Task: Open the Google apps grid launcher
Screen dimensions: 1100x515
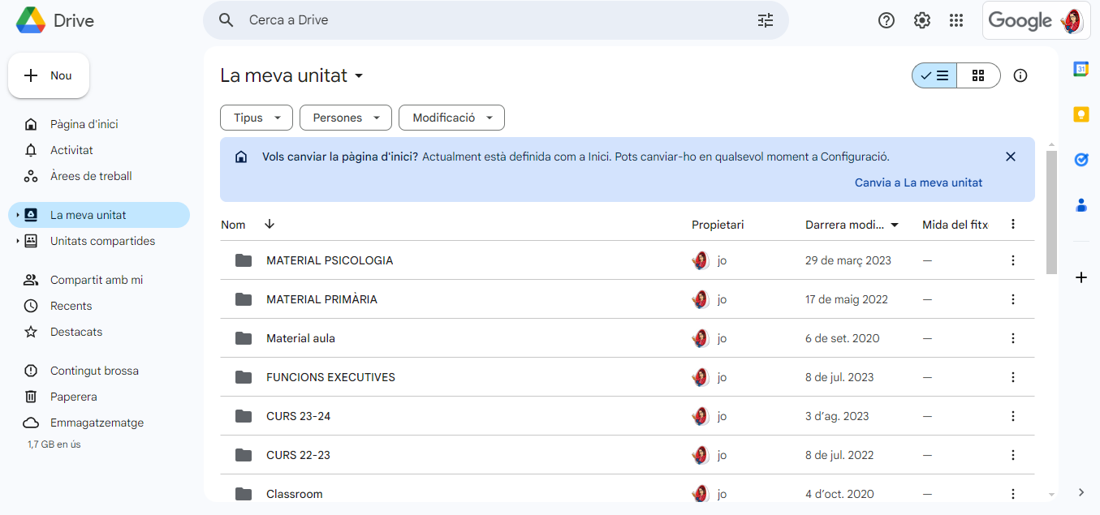Action: (x=956, y=20)
